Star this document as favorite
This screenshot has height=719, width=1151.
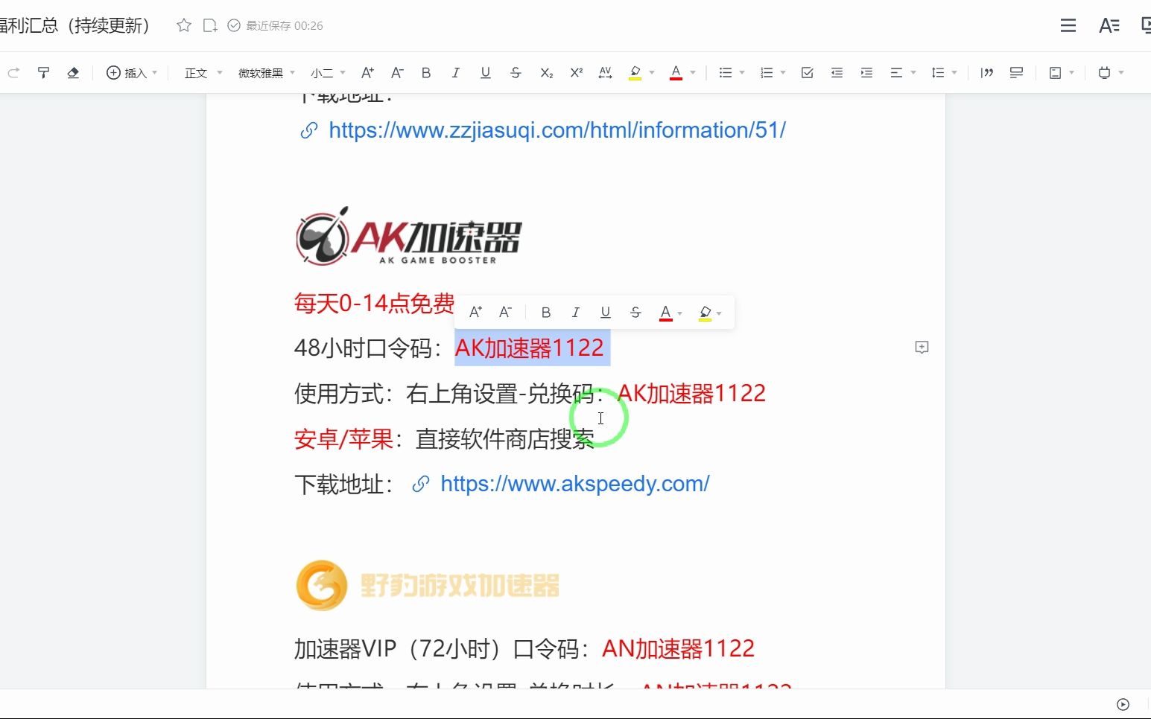pyautogui.click(x=184, y=25)
